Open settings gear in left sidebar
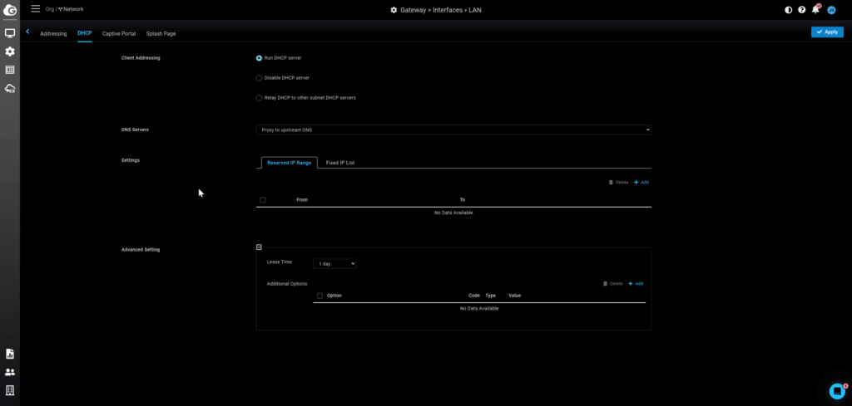852x406 pixels. pyautogui.click(x=10, y=51)
